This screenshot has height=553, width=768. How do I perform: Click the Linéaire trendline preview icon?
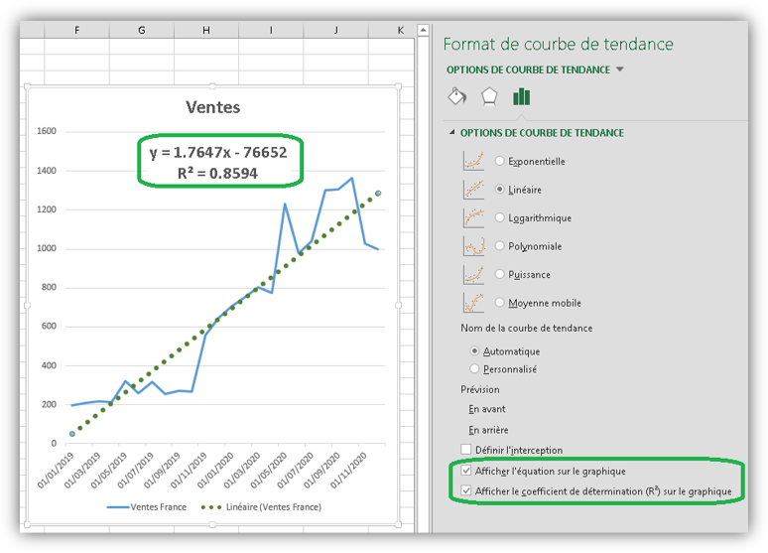click(473, 190)
